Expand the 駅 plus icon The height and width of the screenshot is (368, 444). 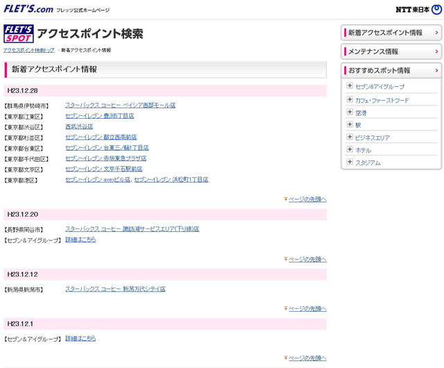tap(350, 124)
